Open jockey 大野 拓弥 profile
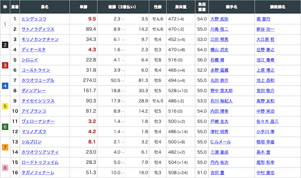Viewport: 301px width, 178px height. coord(220,19)
